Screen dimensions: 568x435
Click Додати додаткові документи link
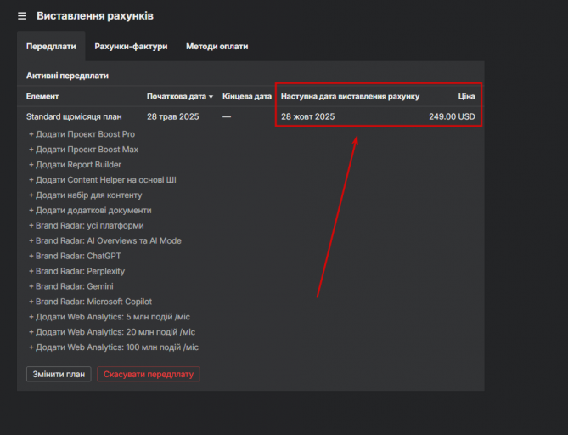[90, 210]
